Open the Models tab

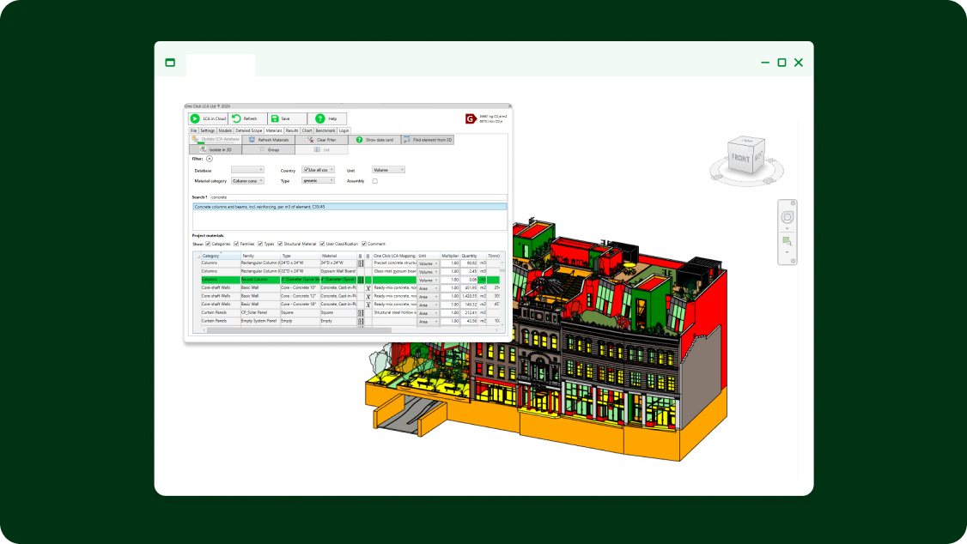click(x=225, y=130)
